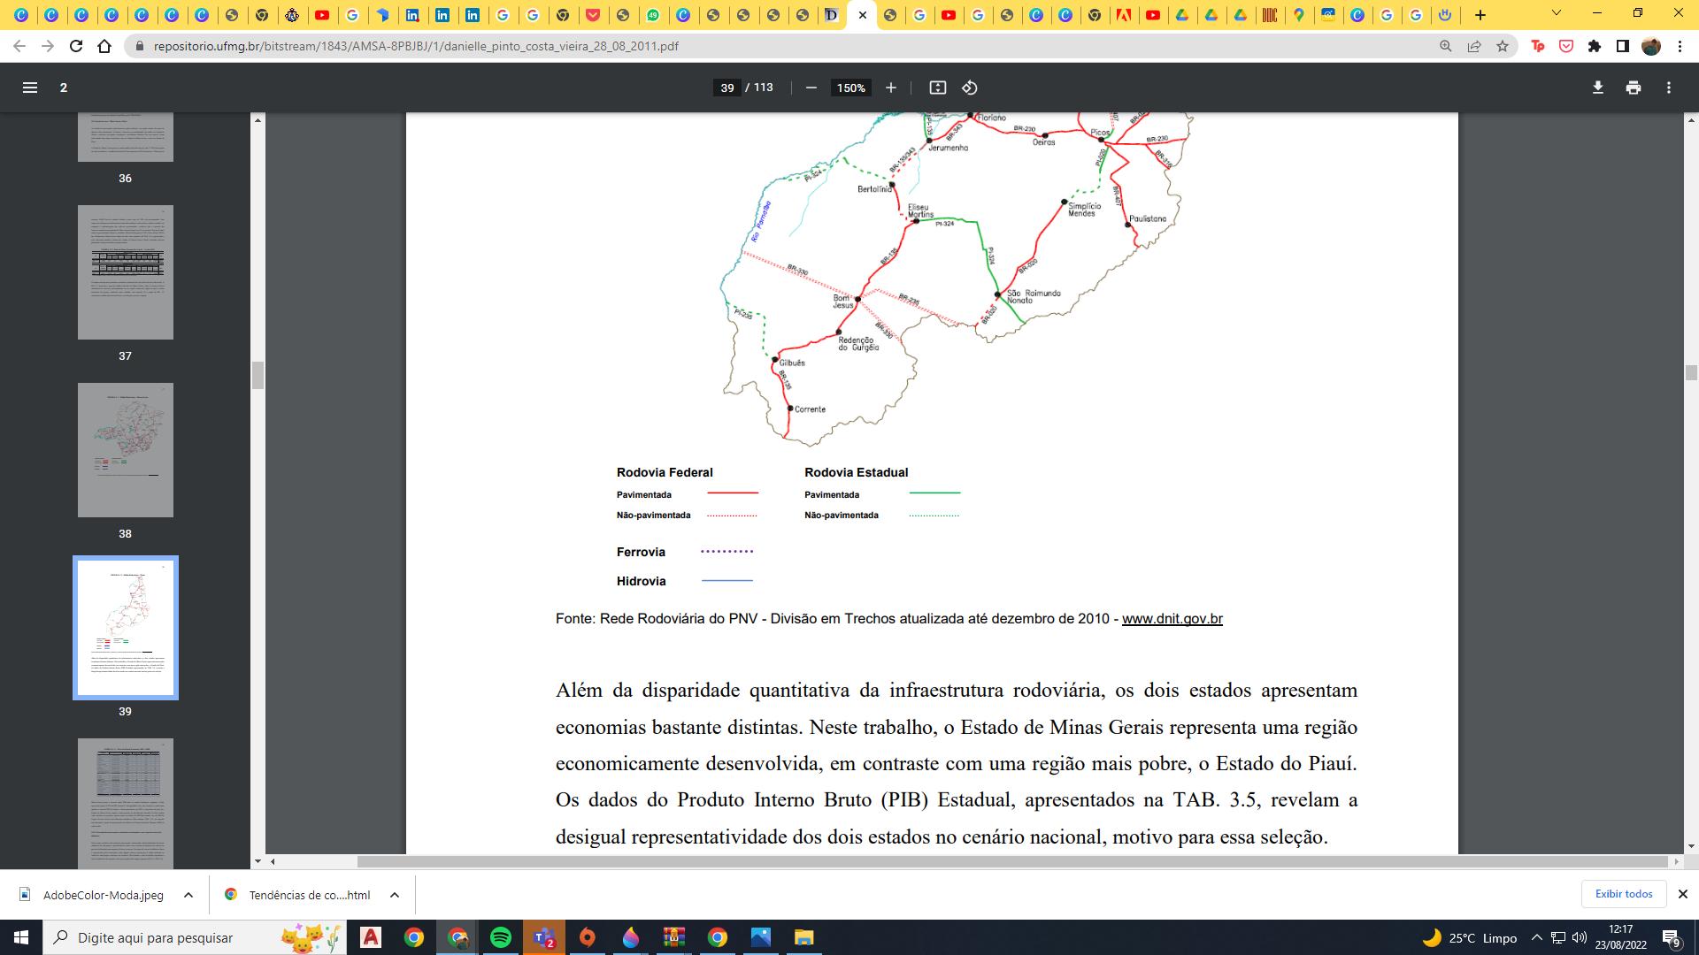Rotate the PDF counterclockwise
Image resolution: width=1699 pixels, height=955 pixels.
970,88
